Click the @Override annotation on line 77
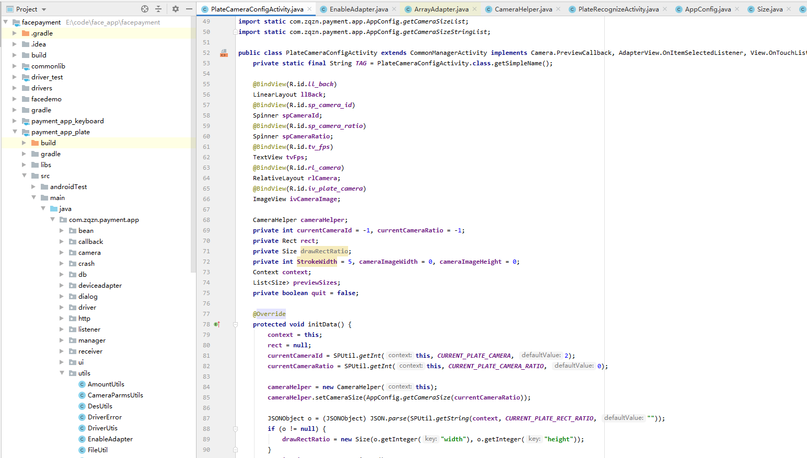The width and height of the screenshot is (807, 458). [269, 314]
